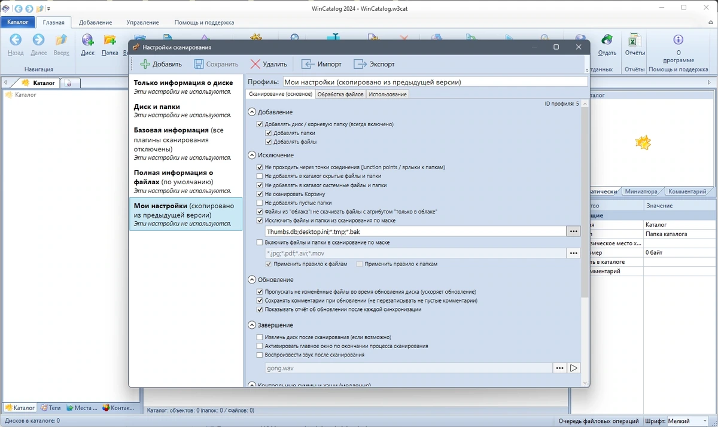Click the back arrow in quick access toolbar
Screen dimensions: 718x427
pos(17,8)
